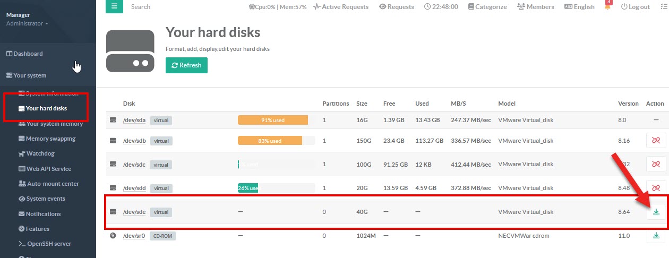Click the unlink icon for /dev/sdd
The width and height of the screenshot is (669, 258).
click(656, 188)
